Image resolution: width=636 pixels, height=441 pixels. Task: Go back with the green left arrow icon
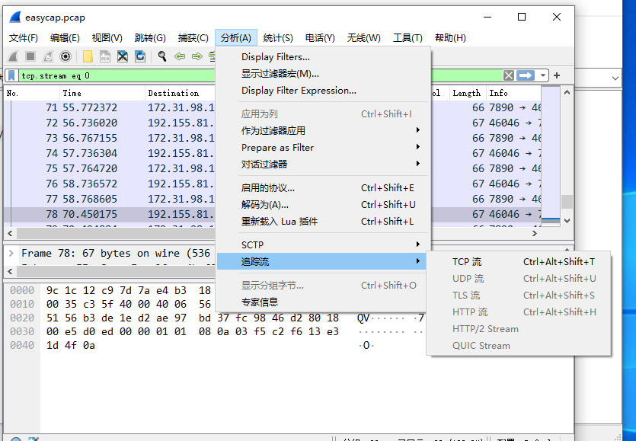(x=180, y=56)
